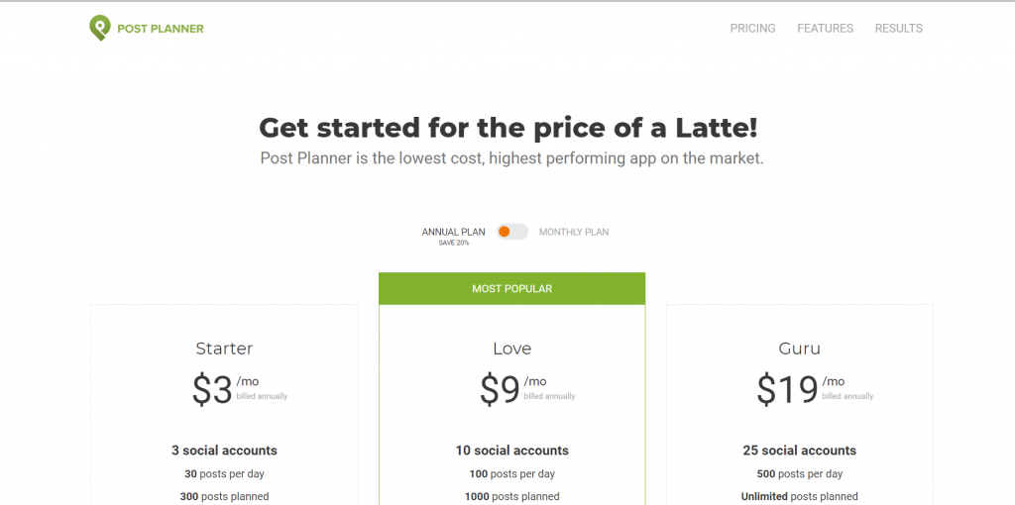
Task: Go to the Features nav link
Action: 825,29
